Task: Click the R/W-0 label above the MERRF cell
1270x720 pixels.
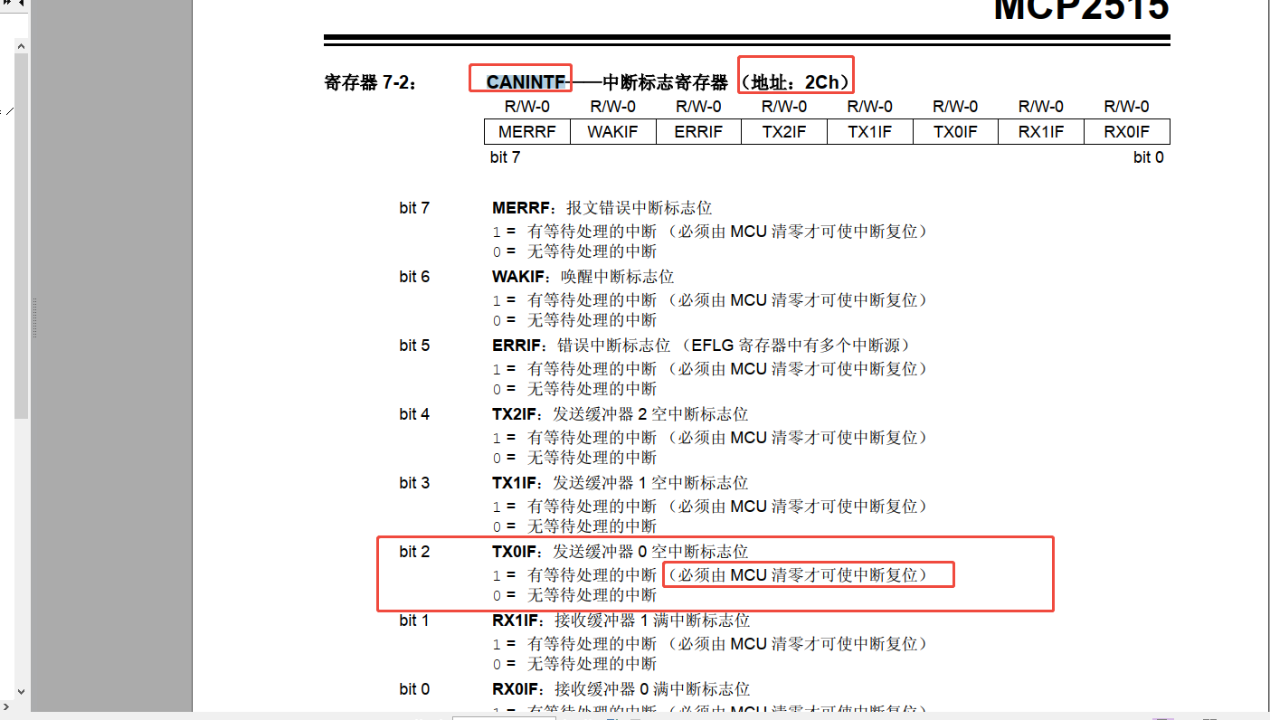Action: (x=527, y=107)
